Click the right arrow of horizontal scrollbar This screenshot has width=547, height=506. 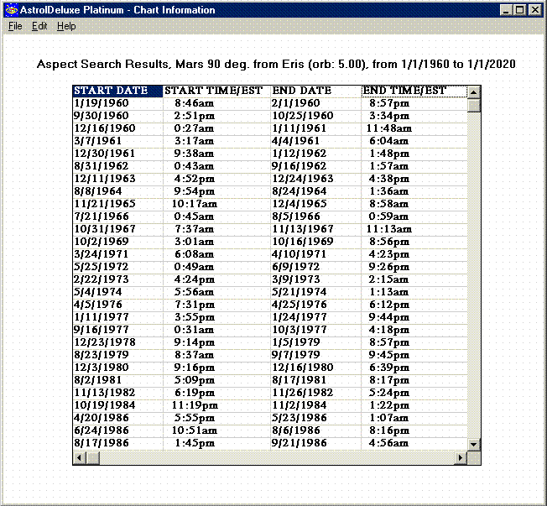(461, 457)
